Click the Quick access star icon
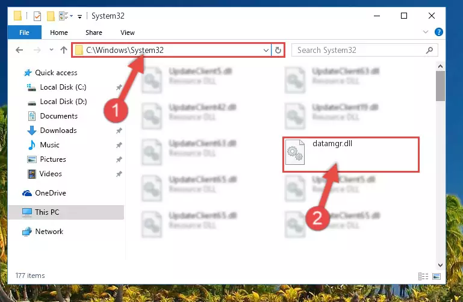 (x=28, y=73)
